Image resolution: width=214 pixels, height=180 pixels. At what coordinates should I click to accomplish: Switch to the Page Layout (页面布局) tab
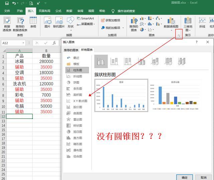(44, 11)
